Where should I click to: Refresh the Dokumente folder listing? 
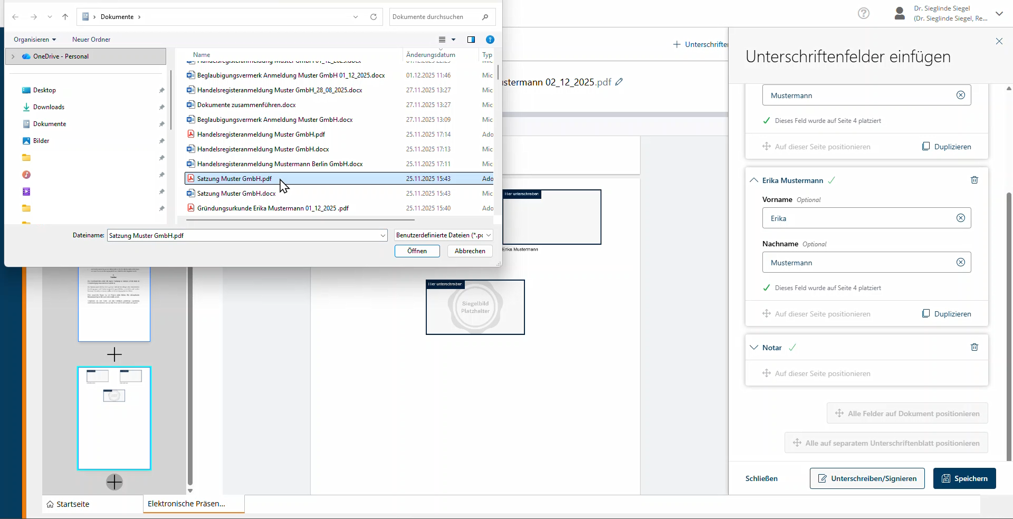(x=374, y=17)
